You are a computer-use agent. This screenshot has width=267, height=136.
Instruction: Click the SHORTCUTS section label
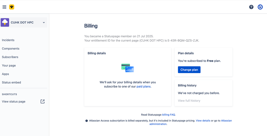coord(9,94)
